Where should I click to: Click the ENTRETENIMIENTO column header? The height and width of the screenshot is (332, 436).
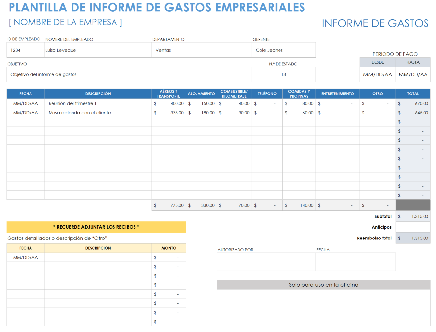[x=338, y=94]
